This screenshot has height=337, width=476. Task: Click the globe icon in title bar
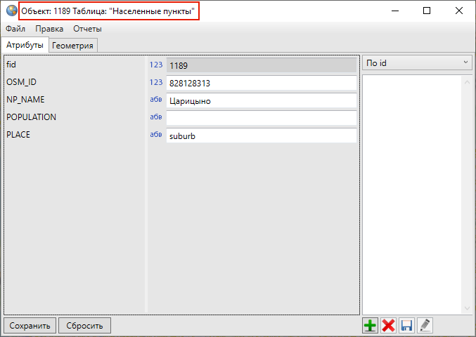11,11
